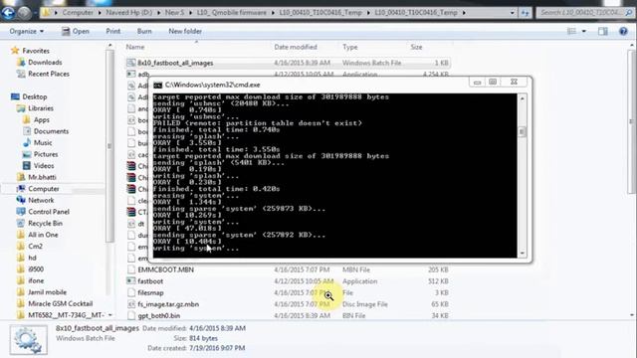Minimize the cmd.exe window
The height and width of the screenshot is (358, 637).
[x=478, y=83]
